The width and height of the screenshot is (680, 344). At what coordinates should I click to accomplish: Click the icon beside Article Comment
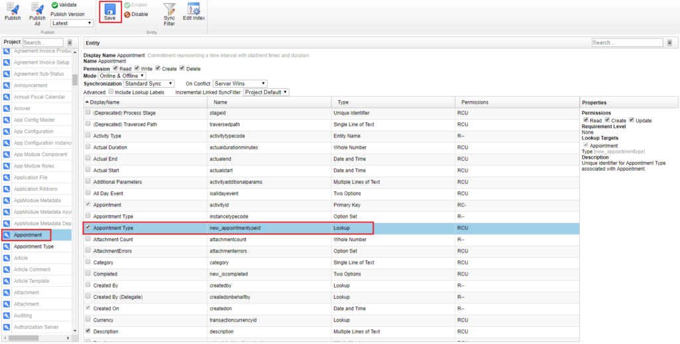click(7, 270)
